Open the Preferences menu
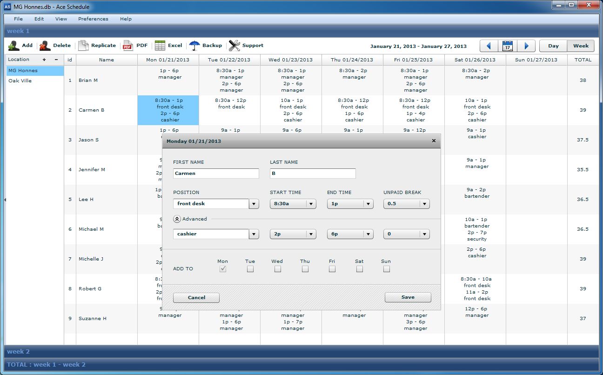 point(93,19)
